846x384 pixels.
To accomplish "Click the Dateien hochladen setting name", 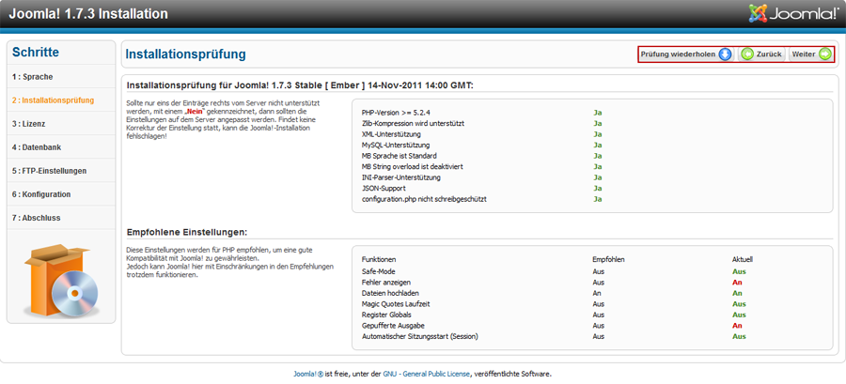I will tap(388, 293).
